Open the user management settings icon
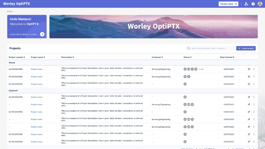Image resolution: width=265 pixels, height=149 pixels. pyautogui.click(x=246, y=4)
